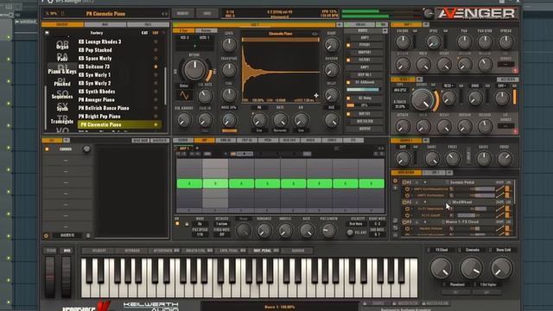Click the Avenger logo
The height and width of the screenshot is (311, 553).
[477, 14]
